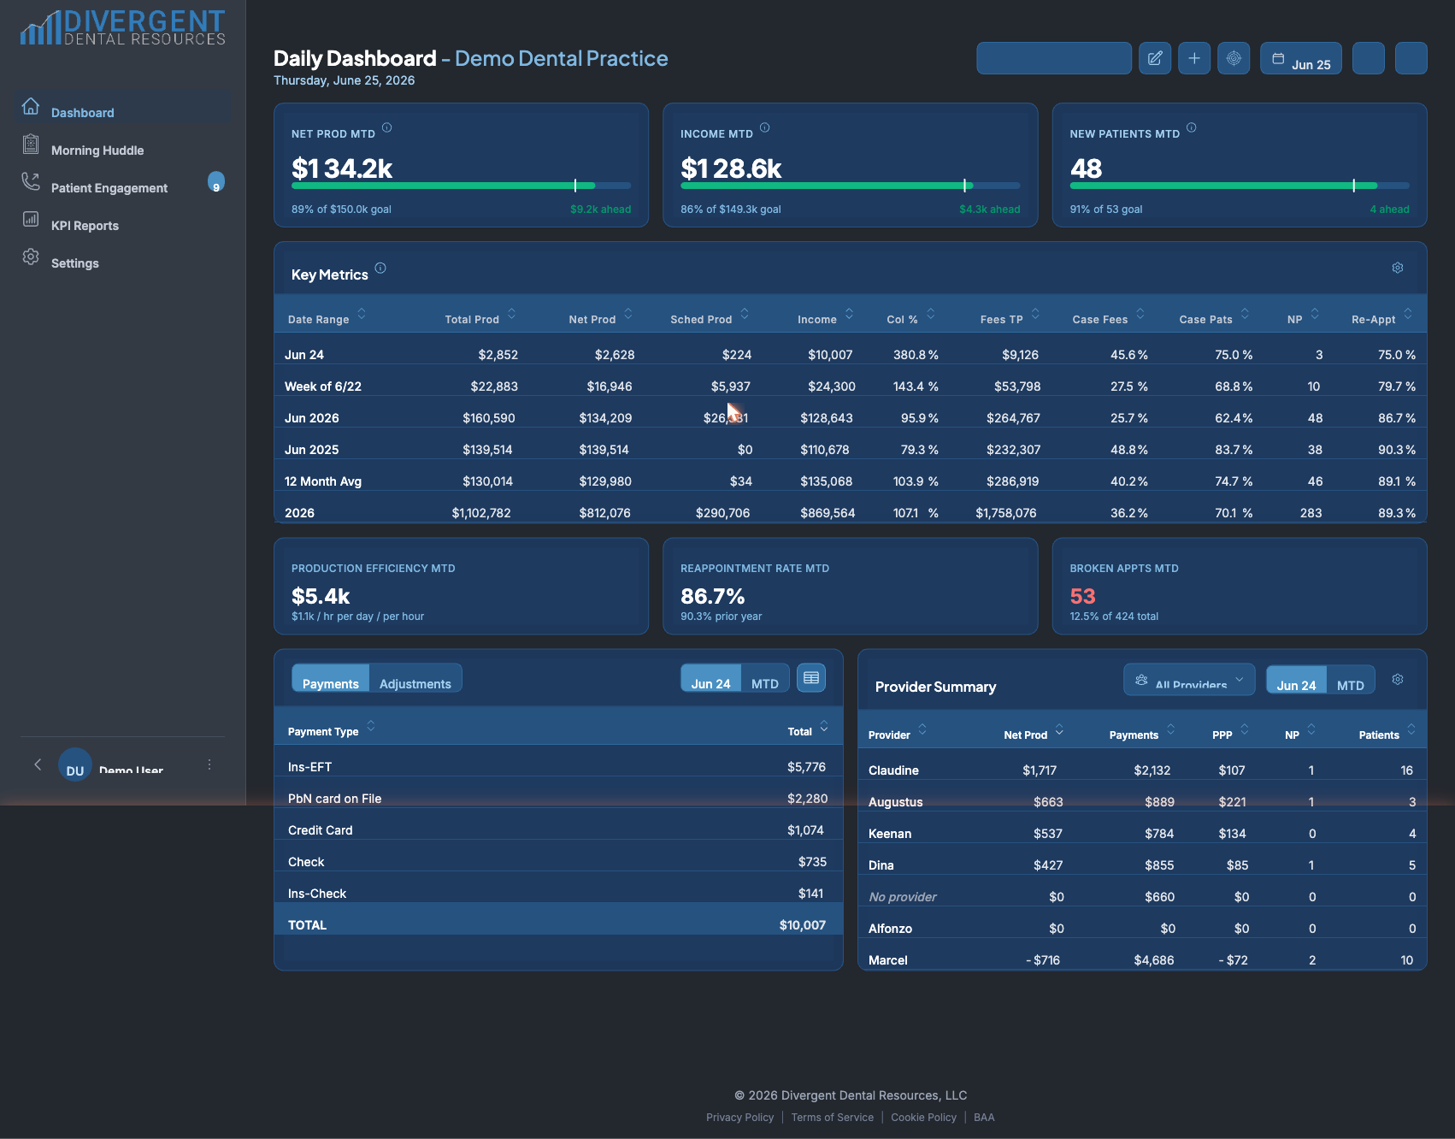This screenshot has width=1455, height=1139.
Task: Sort Key Metrics by Case Pats
Action: [1215, 317]
